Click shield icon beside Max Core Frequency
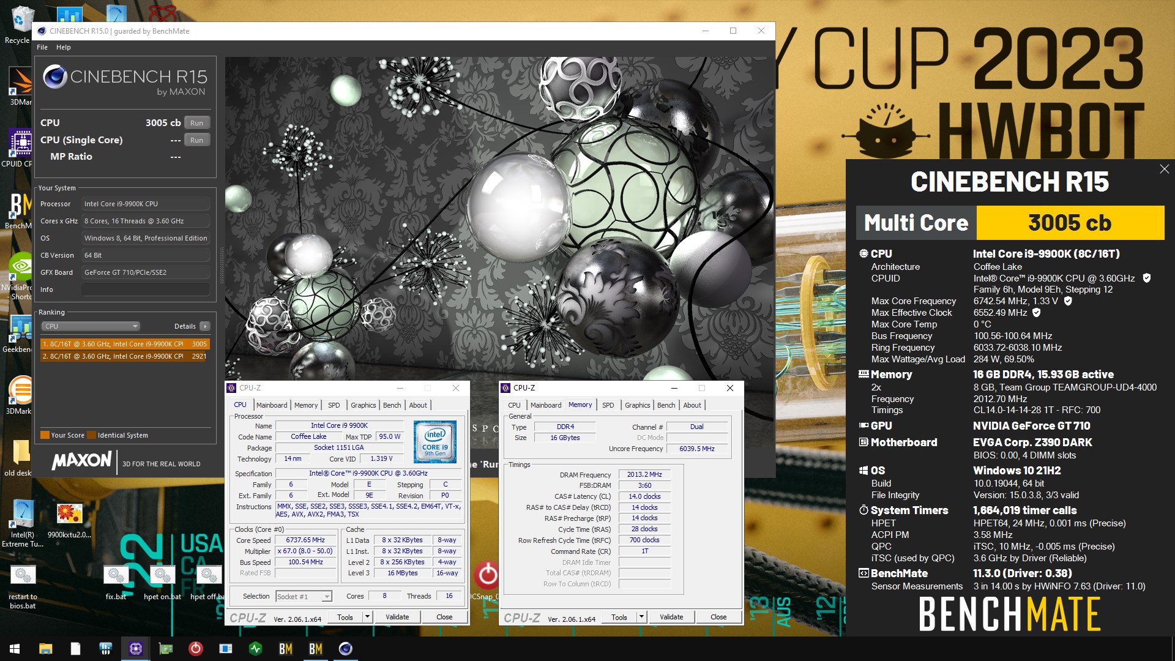 pos(1068,301)
